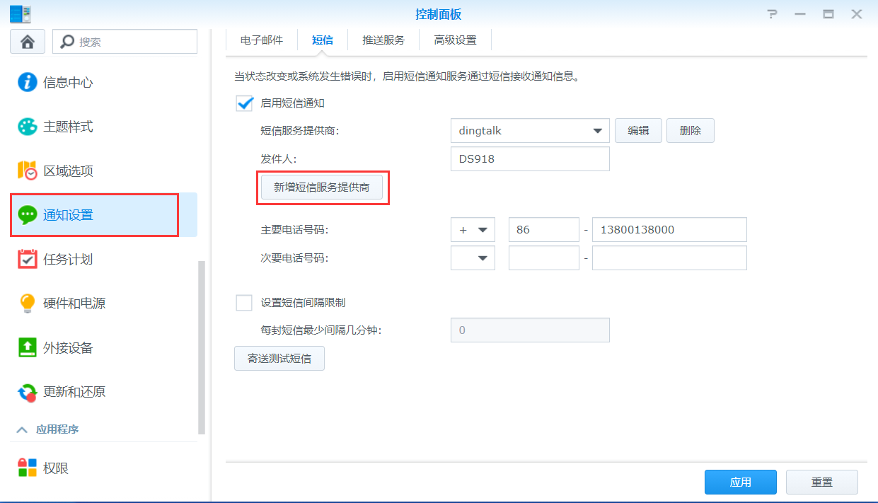Switch to the 电子邮件 tab
This screenshot has height=503, width=878.
click(x=260, y=40)
